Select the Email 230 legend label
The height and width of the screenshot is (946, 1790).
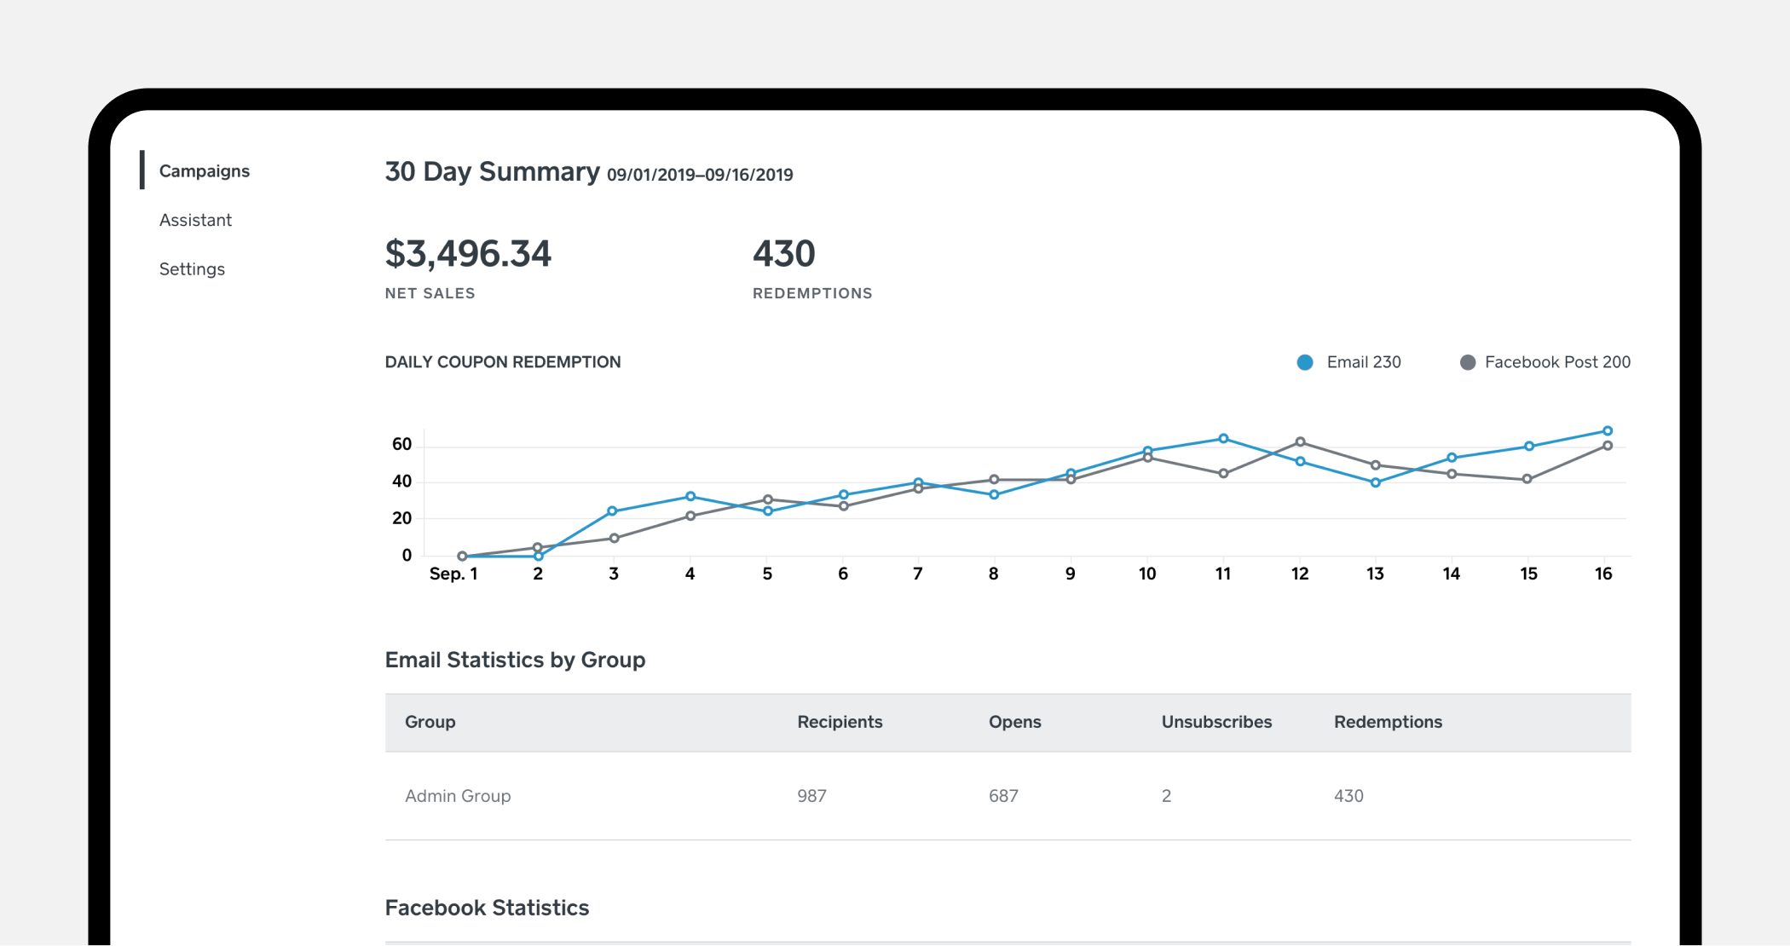click(x=1364, y=362)
